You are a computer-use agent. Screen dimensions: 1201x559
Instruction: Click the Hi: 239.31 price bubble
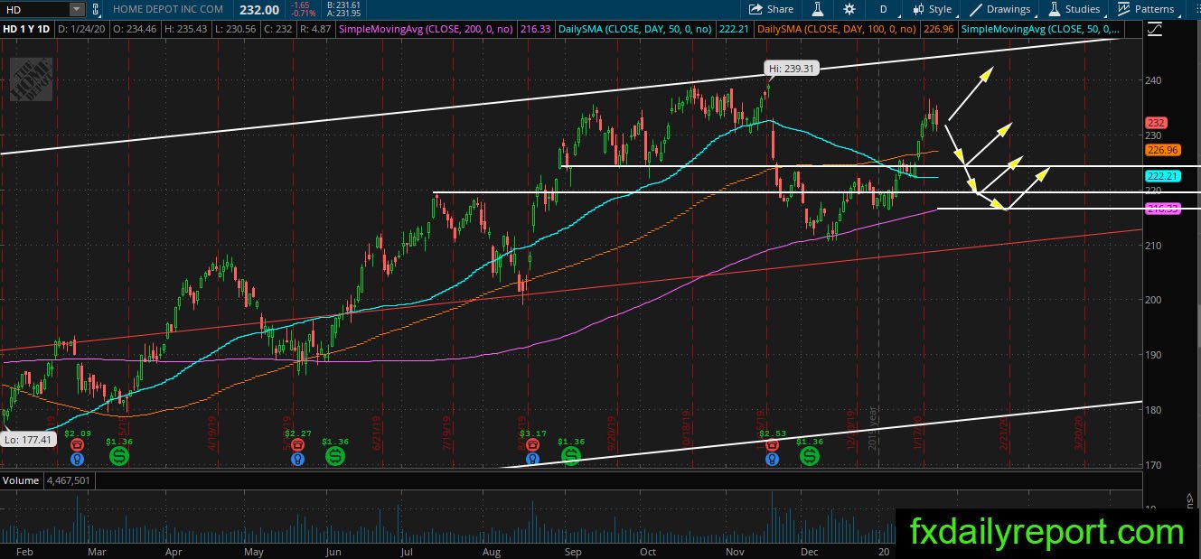click(792, 68)
